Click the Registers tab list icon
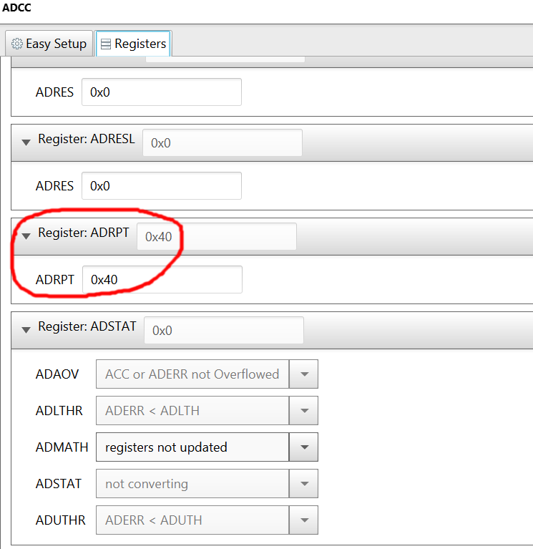This screenshot has width=533, height=549. pos(106,44)
